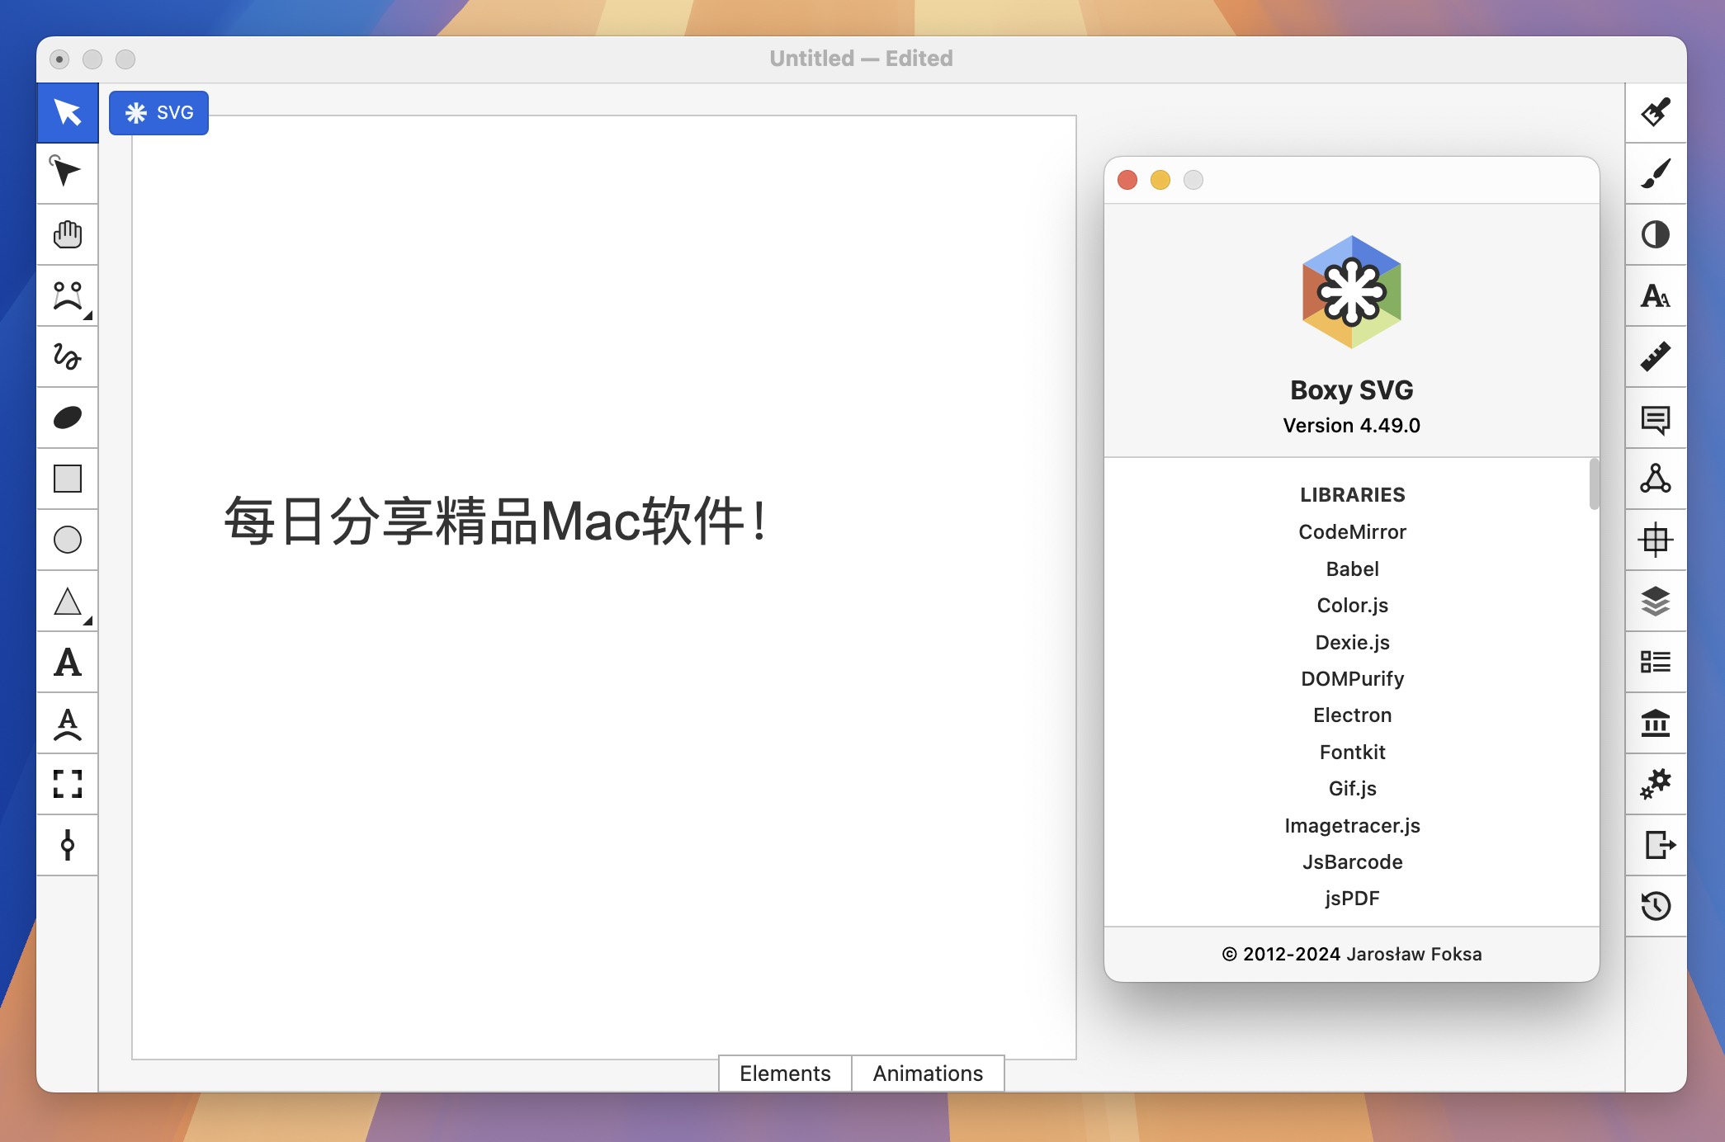Click the Color.js library entry

(x=1352, y=605)
